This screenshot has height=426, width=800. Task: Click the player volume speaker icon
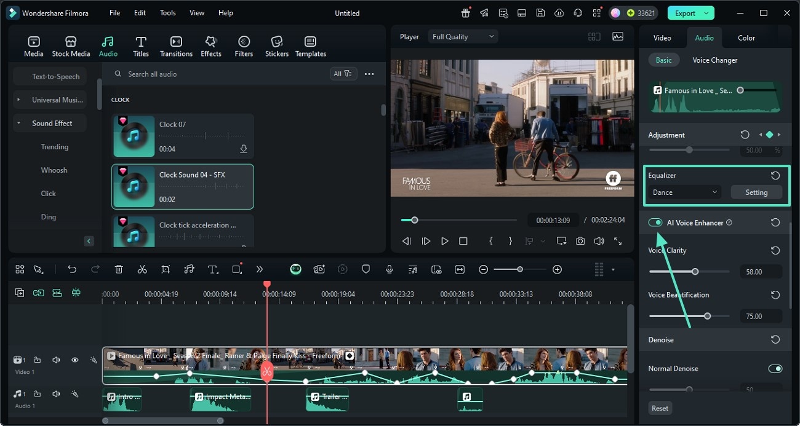pyautogui.click(x=599, y=241)
